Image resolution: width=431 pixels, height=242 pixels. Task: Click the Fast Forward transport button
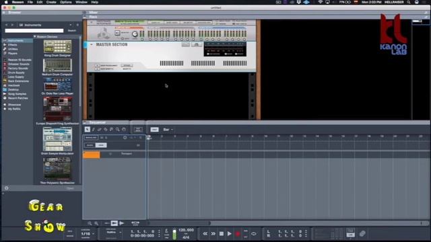[x=213, y=234]
